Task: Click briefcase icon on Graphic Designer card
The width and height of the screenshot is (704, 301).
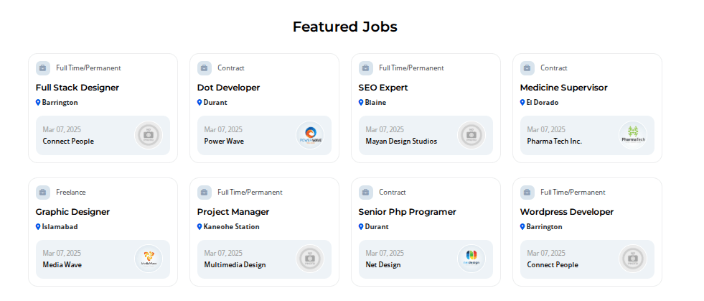Action: pos(43,193)
